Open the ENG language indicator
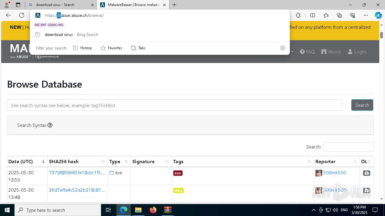The width and height of the screenshot is (385, 216). [x=344, y=210]
